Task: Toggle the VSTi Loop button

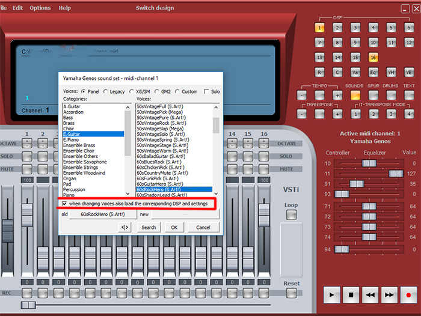Action: [291, 214]
